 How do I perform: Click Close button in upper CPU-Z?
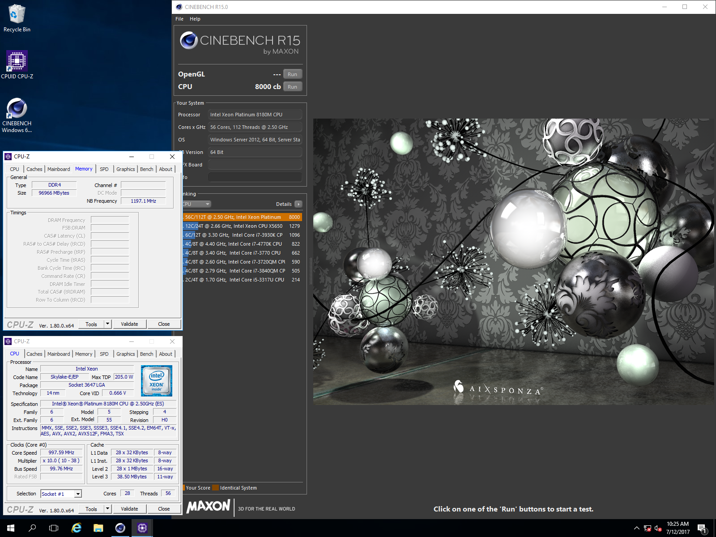pyautogui.click(x=164, y=324)
